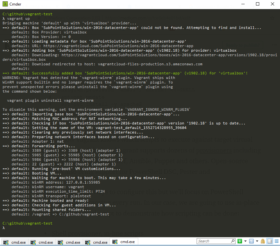
Task: Click the VAGRANT_IGNORE_WINRM_PLUGIN variable text
Action: tap(158, 110)
